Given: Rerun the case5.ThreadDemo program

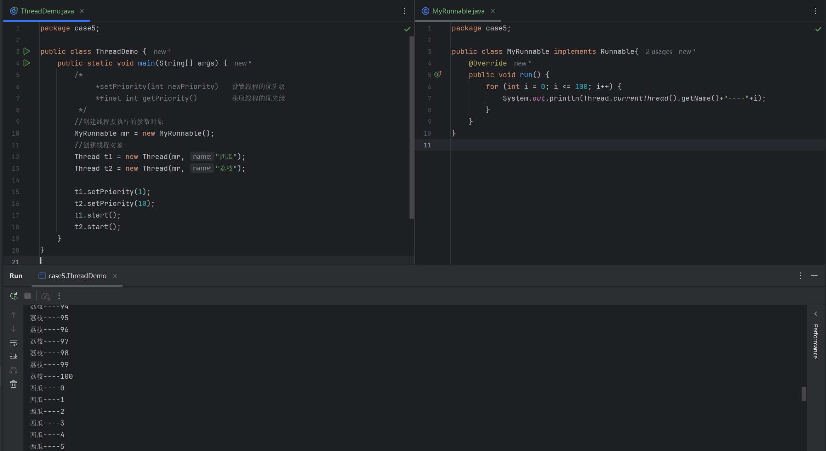Looking at the screenshot, I should click(x=14, y=296).
